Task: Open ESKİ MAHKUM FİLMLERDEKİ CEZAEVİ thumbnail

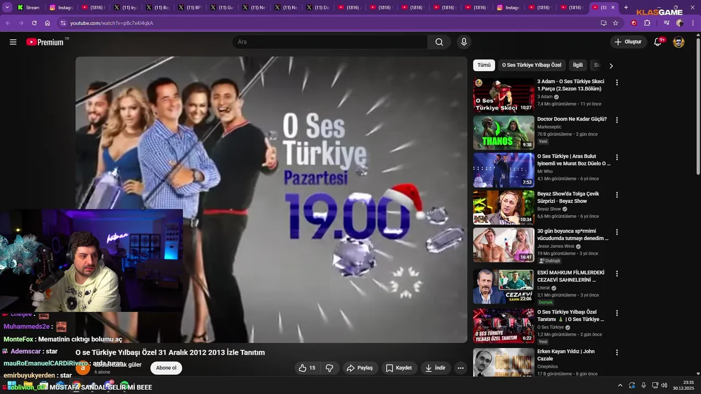Action: [504, 286]
